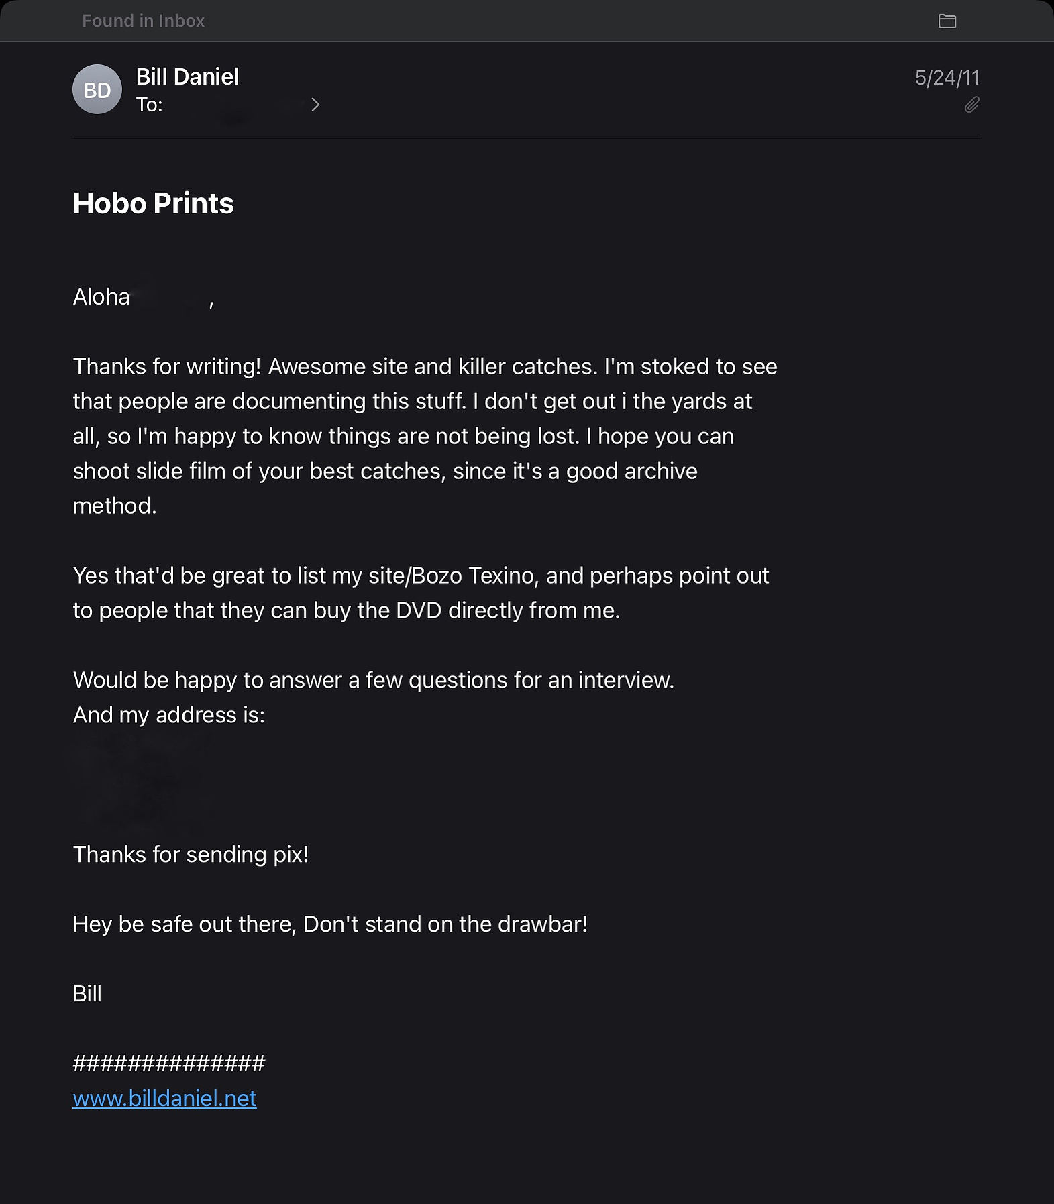Click the Found in Inbox label
This screenshot has width=1054, height=1204.
(x=144, y=21)
